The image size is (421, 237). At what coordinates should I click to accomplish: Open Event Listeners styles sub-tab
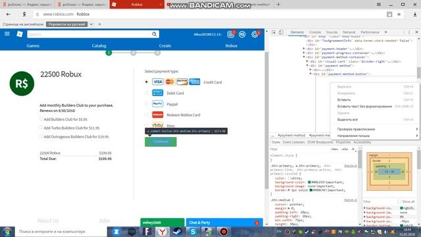(294, 142)
